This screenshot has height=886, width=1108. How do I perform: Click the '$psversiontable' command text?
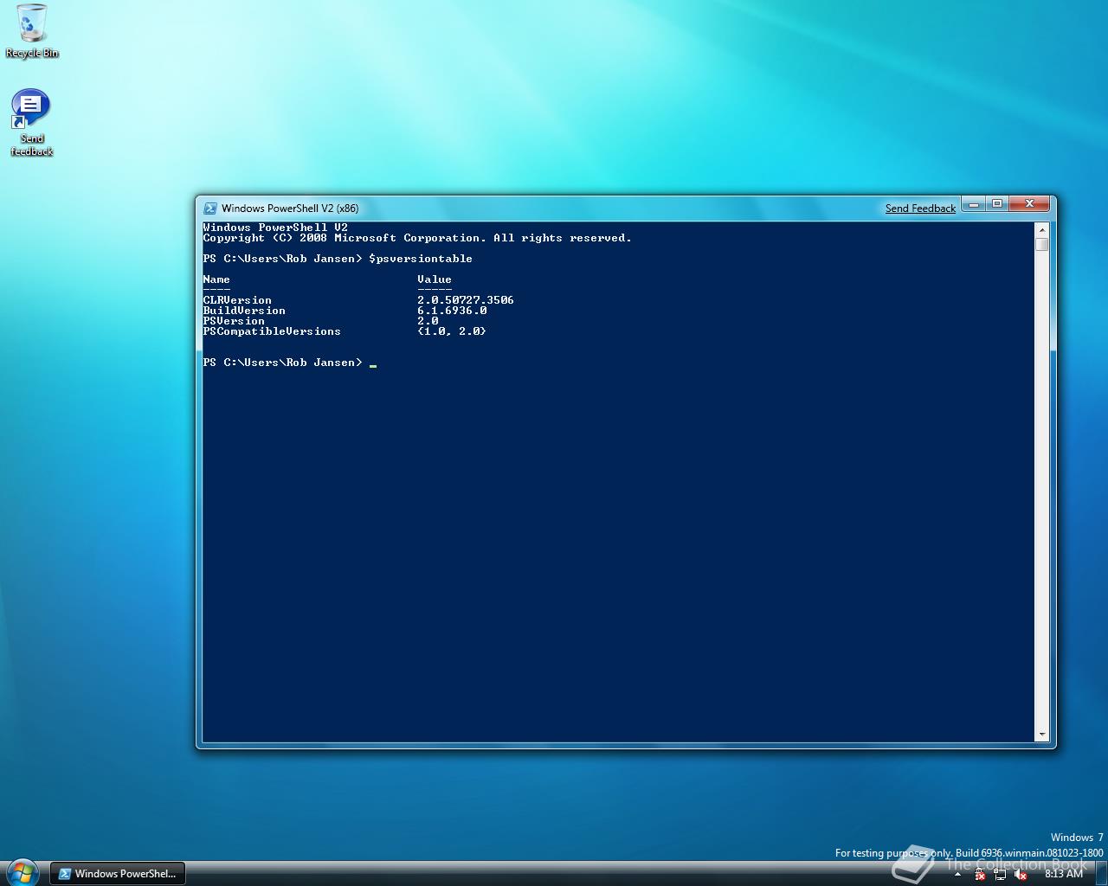click(421, 259)
